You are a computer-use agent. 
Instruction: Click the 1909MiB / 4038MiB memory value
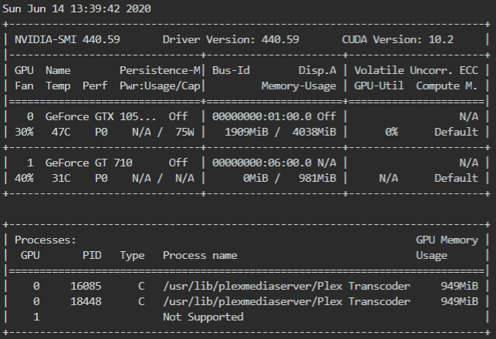[281, 132]
